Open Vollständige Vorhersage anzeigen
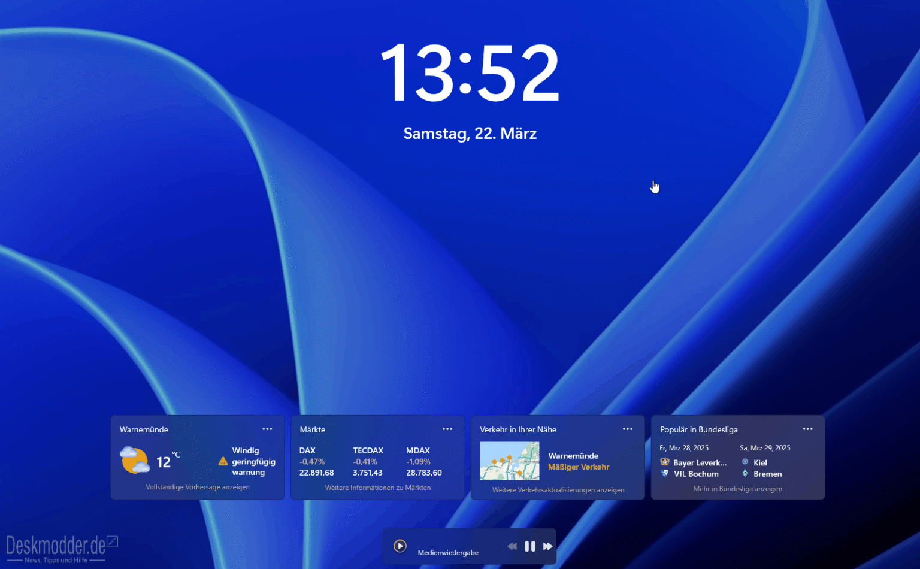The width and height of the screenshot is (920, 569). [x=197, y=486]
